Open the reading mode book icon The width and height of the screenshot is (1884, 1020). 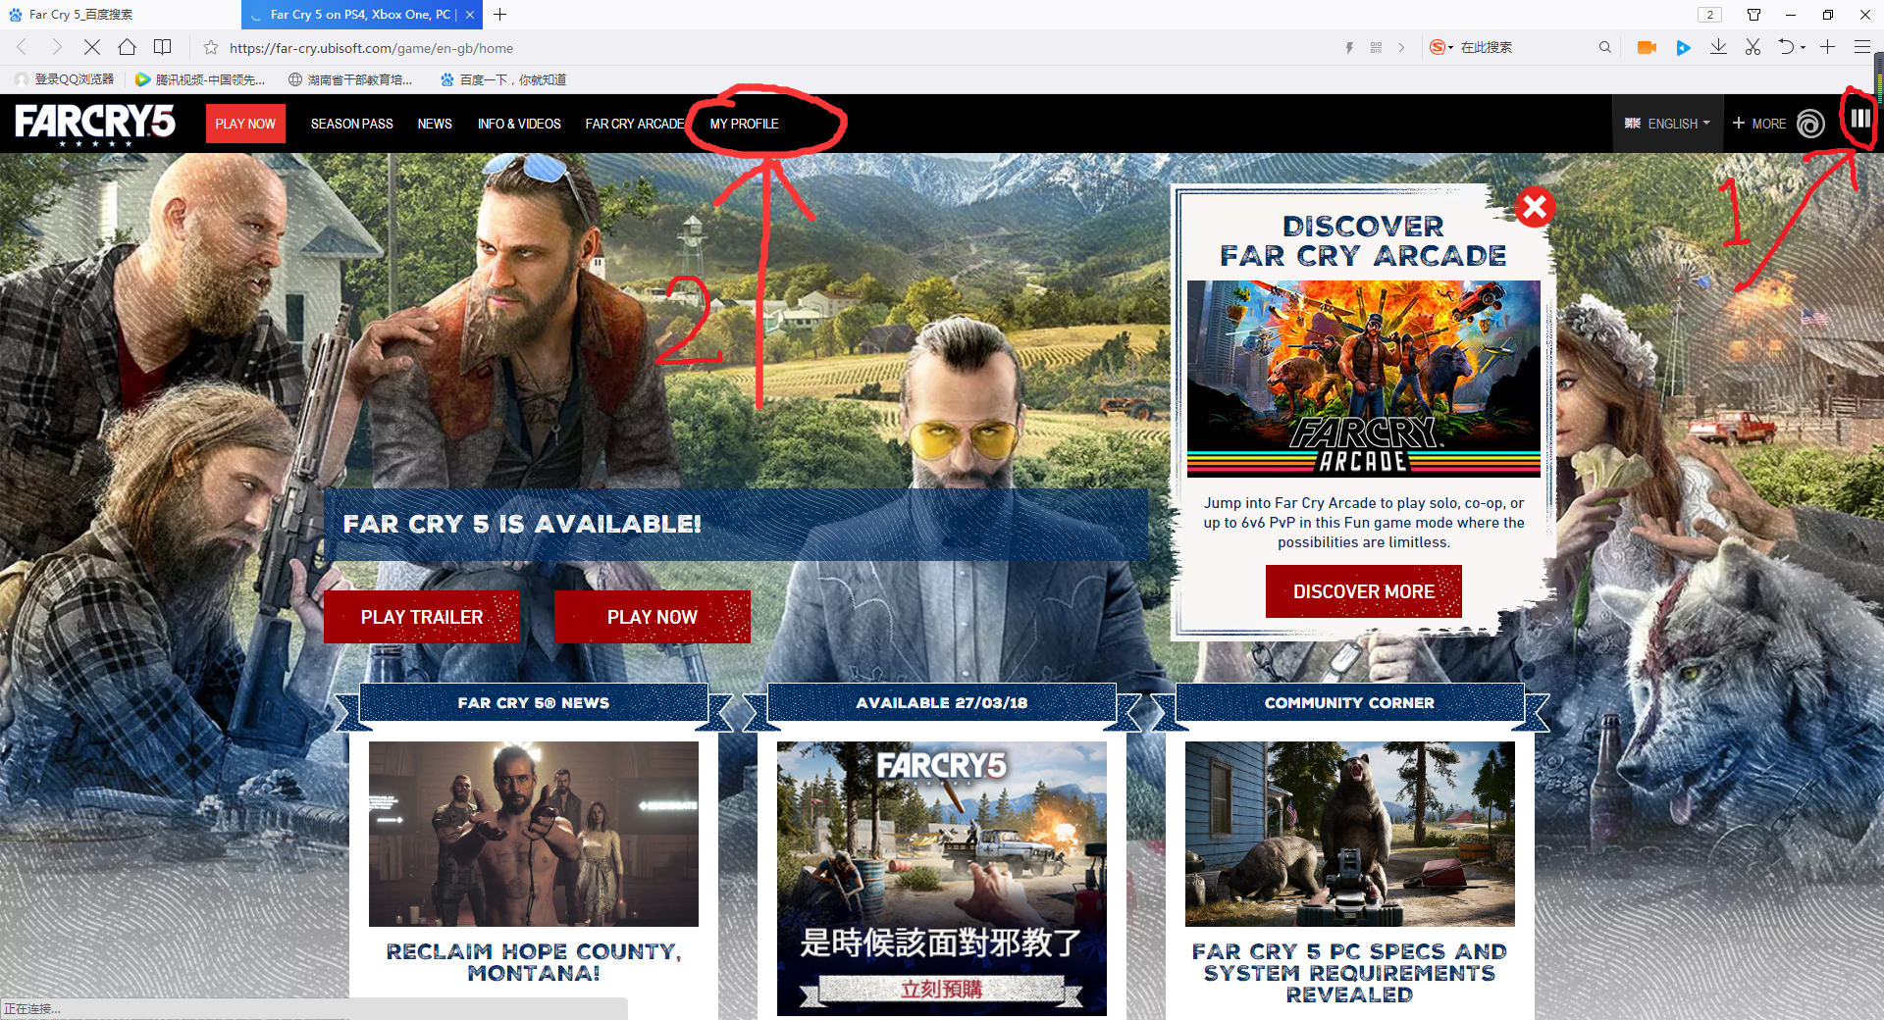tap(163, 47)
